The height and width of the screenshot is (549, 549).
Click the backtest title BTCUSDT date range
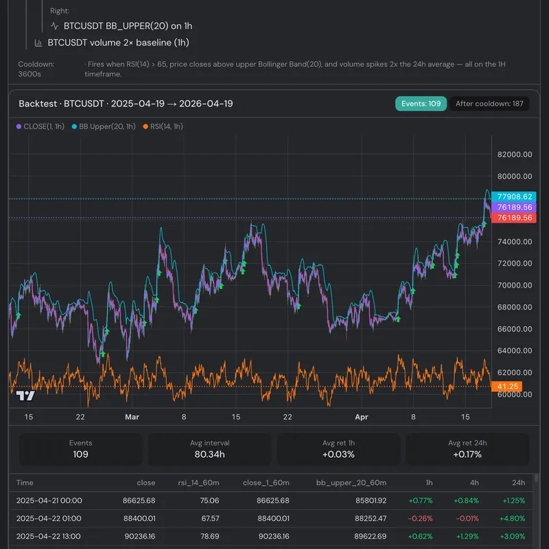pyautogui.click(x=126, y=104)
